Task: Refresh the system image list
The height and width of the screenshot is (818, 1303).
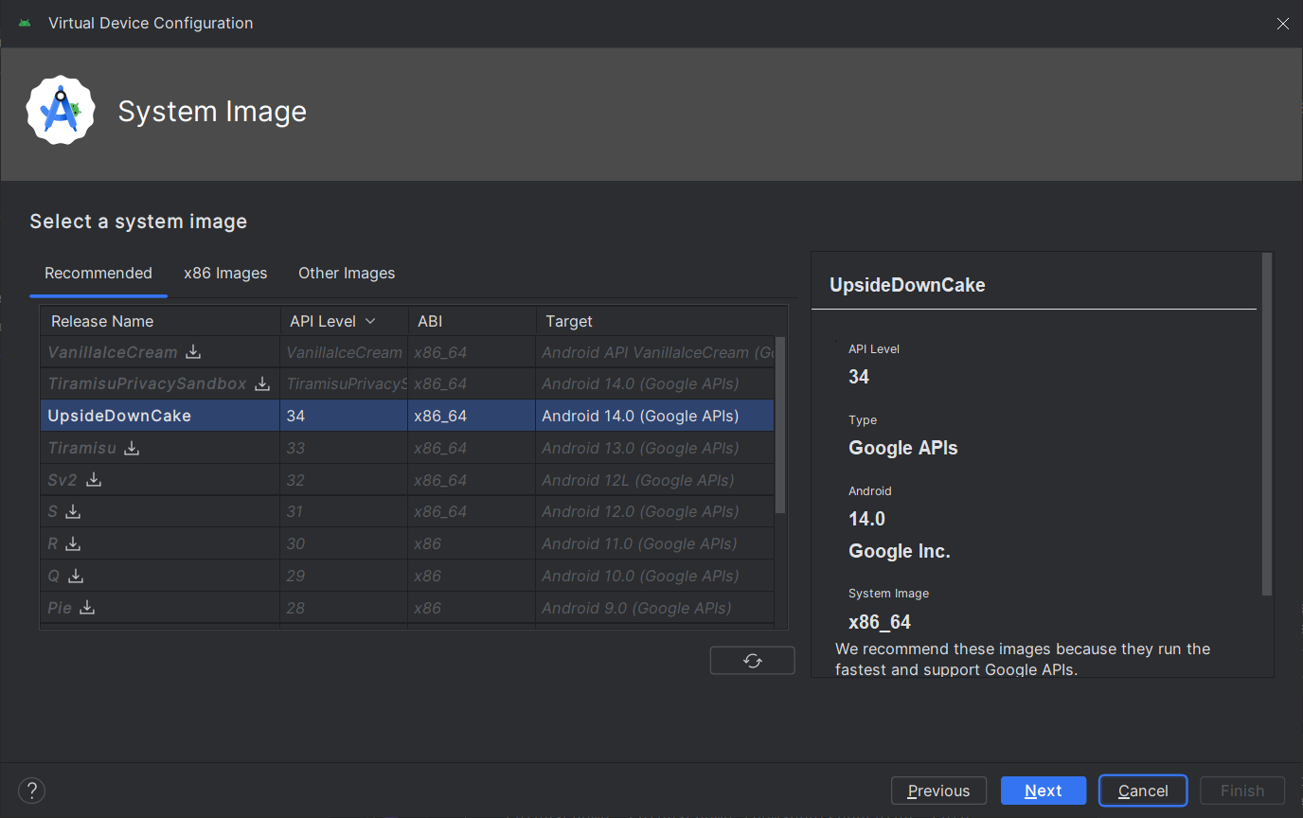Action: [752, 661]
